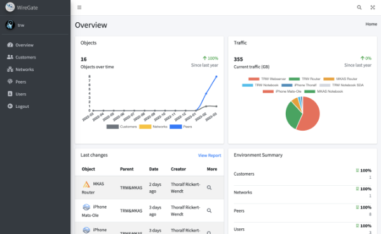The height and width of the screenshot is (234, 381).
Task: Toggle fullscreen with the expand icon
Action: 373,8
